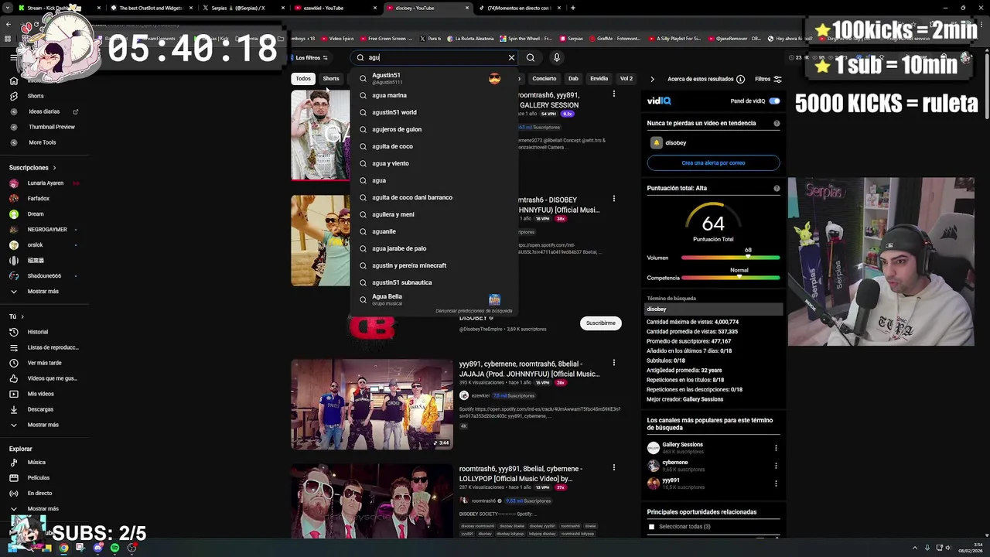Open the JAJAJA video thumbnail
This screenshot has width=990, height=557.
point(372,404)
